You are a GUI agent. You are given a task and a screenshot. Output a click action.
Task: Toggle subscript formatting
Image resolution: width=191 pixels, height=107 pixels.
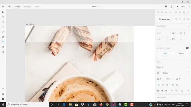pyautogui.click(x=176, y=91)
